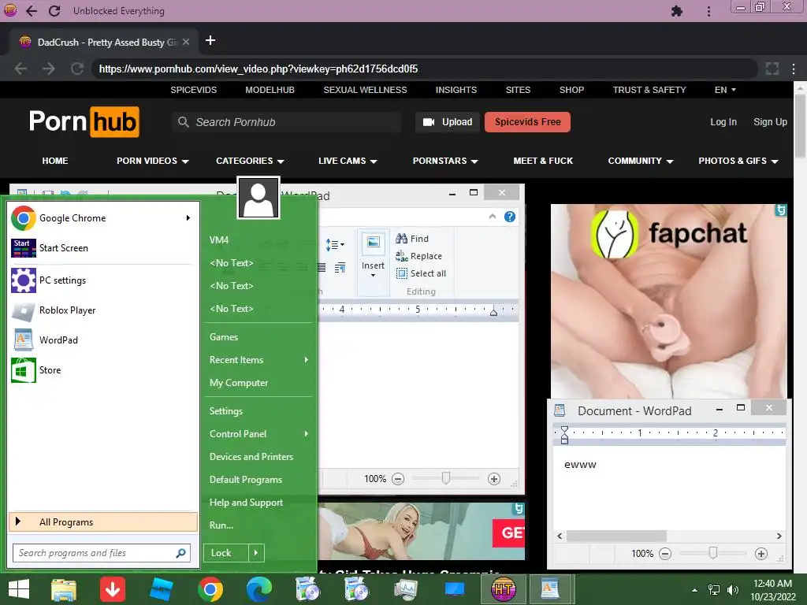Click the Log In link
Image resolution: width=807 pixels, height=605 pixels.
click(723, 122)
